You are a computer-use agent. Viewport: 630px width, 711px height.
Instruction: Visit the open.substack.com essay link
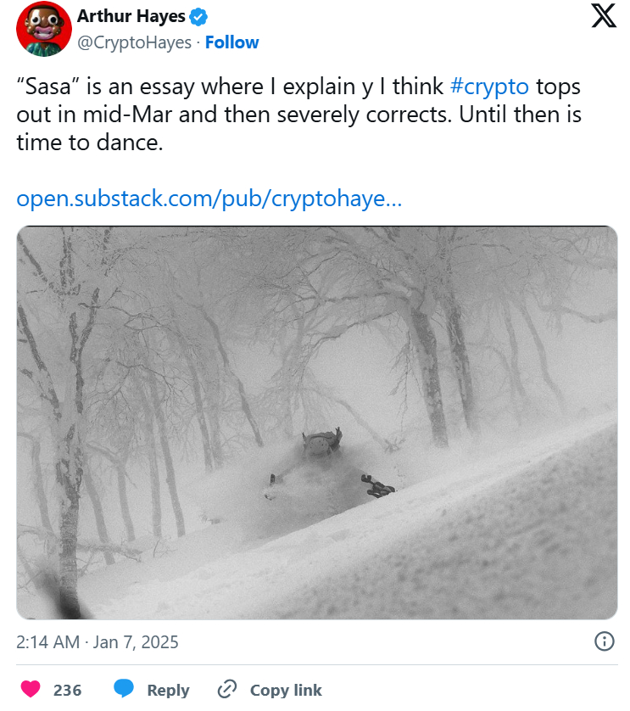[209, 199]
